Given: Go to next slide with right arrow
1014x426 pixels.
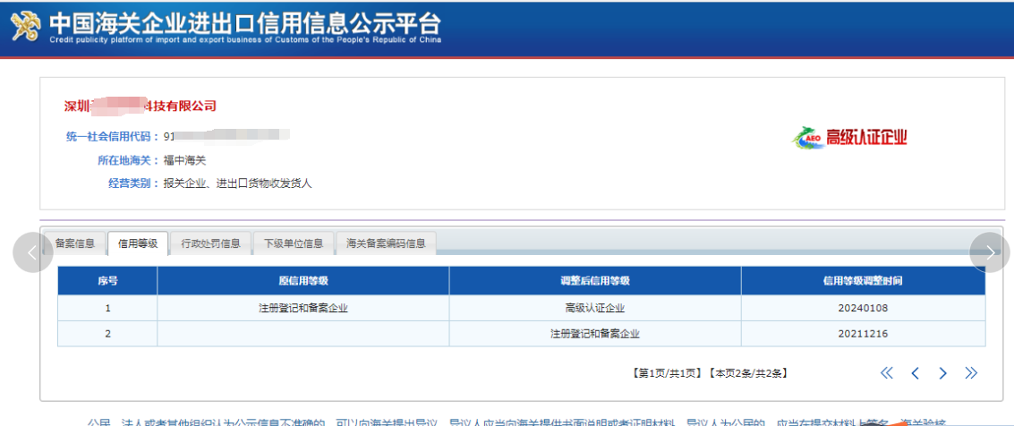Looking at the screenshot, I should [x=990, y=252].
